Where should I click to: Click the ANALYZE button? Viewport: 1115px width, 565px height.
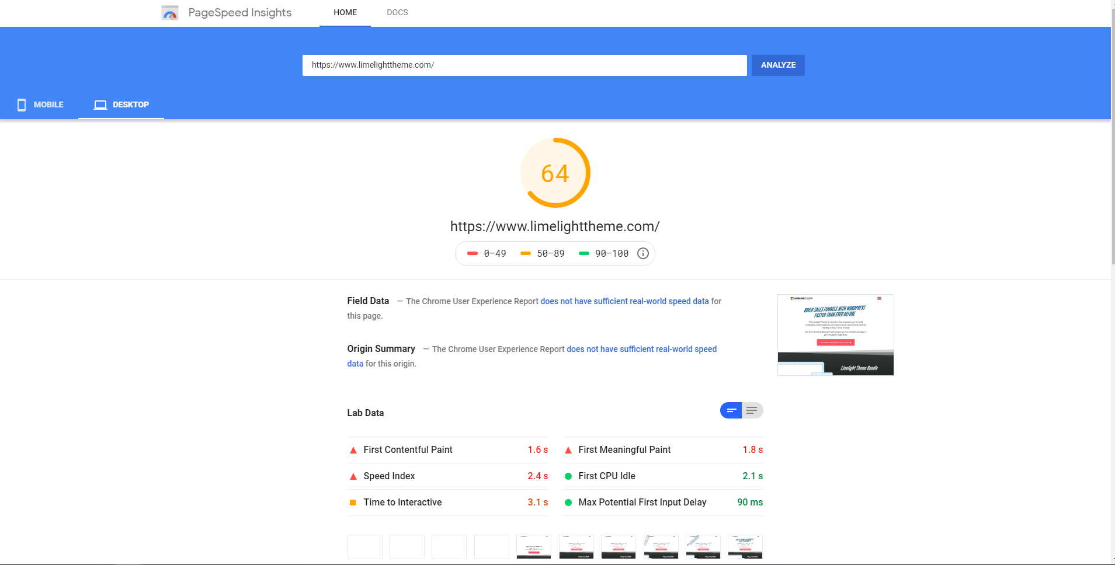click(778, 65)
